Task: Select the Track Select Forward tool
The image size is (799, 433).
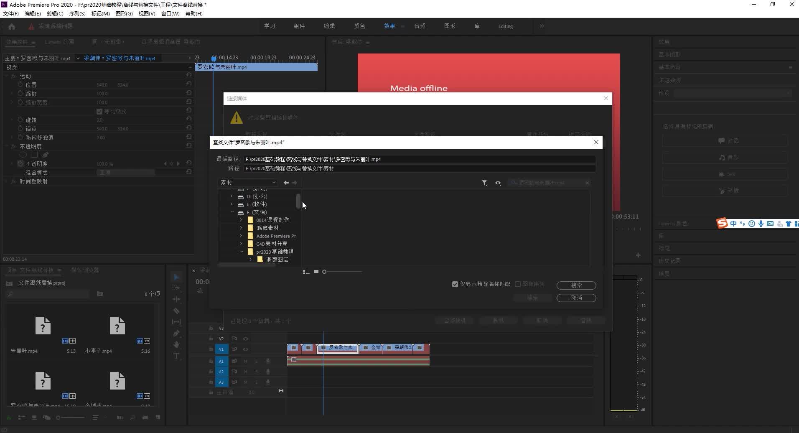Action: tap(176, 288)
